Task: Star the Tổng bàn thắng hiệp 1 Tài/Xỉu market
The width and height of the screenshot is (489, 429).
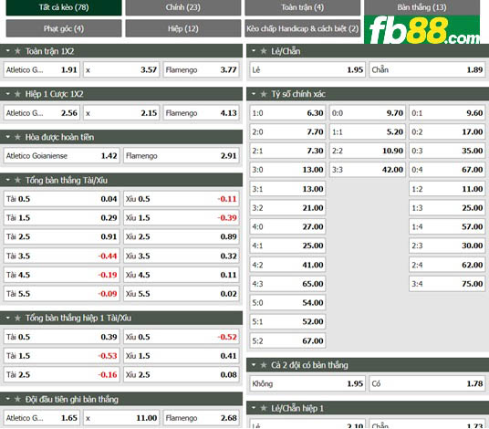Action: tap(17, 318)
